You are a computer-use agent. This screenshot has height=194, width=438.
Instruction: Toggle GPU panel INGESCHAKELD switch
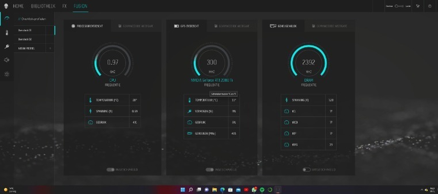[x=209, y=170]
